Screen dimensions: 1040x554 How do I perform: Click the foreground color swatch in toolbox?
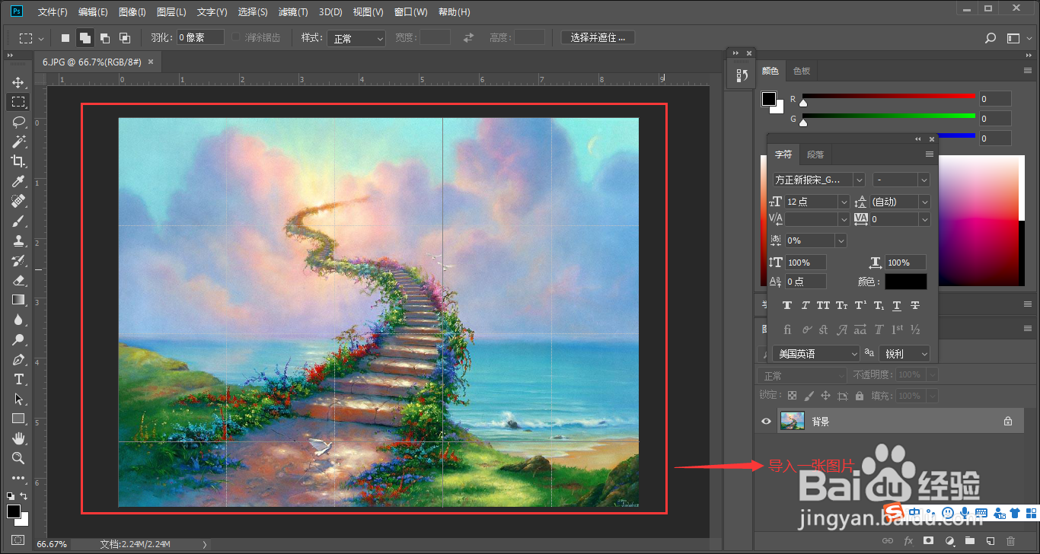tap(14, 511)
